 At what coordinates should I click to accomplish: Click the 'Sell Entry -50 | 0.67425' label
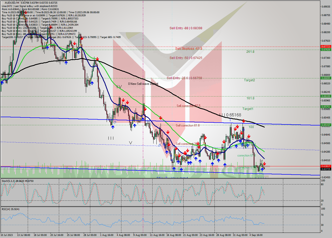click(x=186, y=58)
